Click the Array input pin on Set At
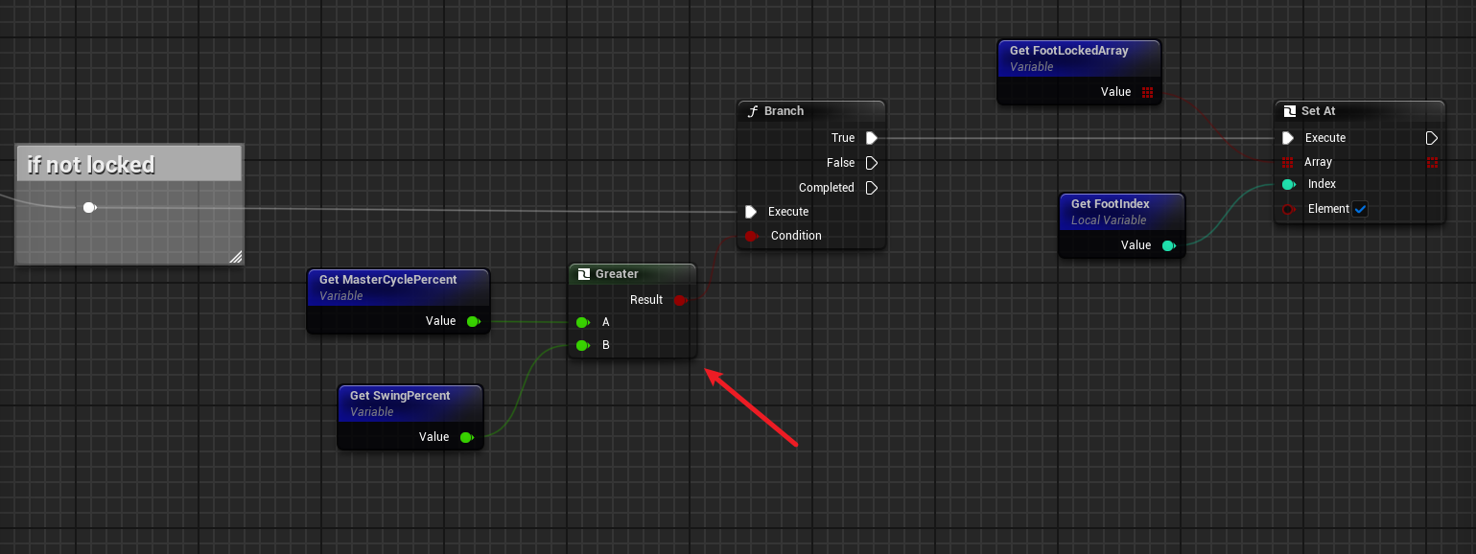Viewport: 1476px width, 554px height. (x=1288, y=163)
